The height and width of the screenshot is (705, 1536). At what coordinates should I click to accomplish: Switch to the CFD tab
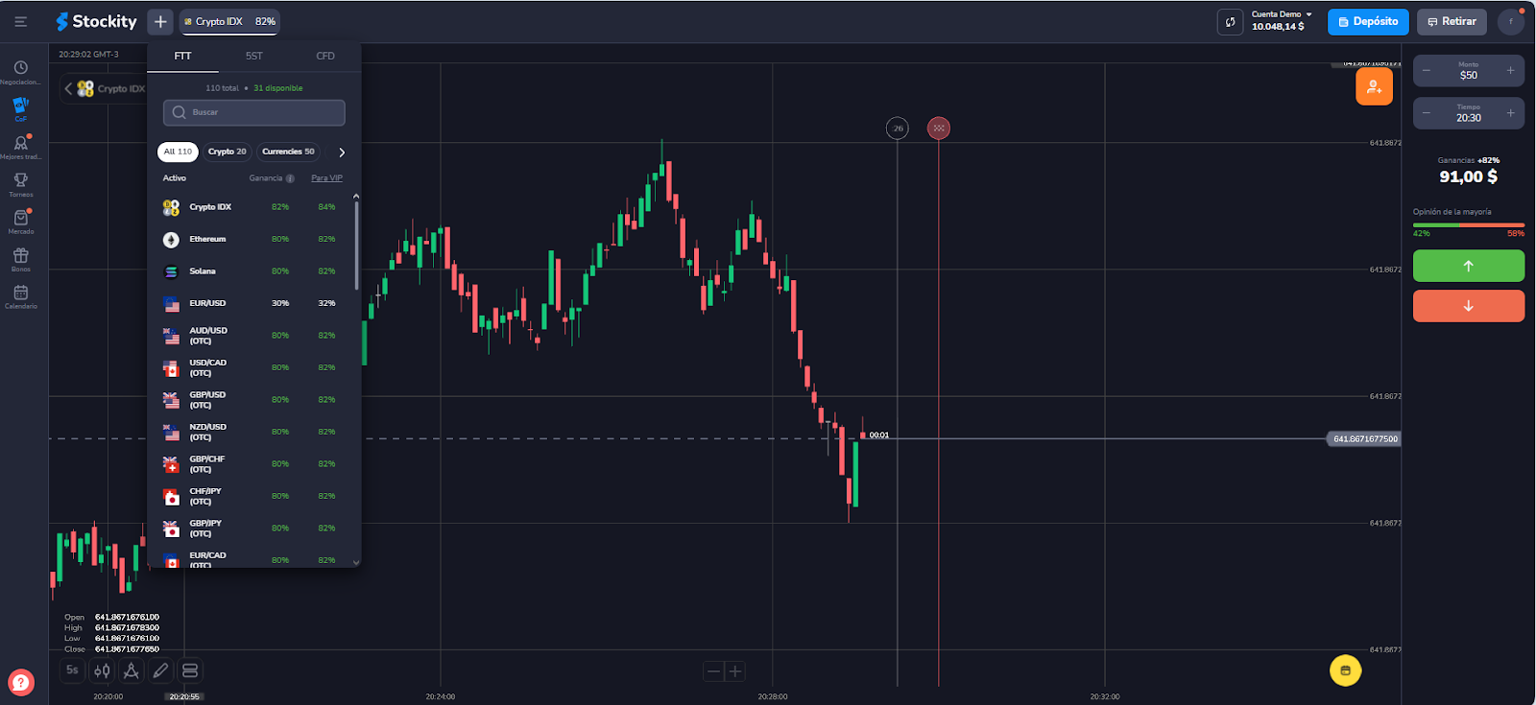(325, 57)
